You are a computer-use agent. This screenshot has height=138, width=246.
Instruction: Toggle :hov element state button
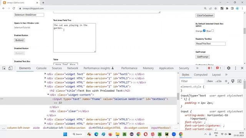(x=209, y=81)
